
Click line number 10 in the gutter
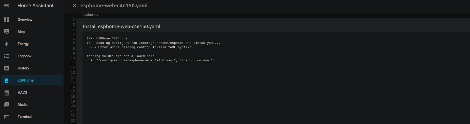73,58
